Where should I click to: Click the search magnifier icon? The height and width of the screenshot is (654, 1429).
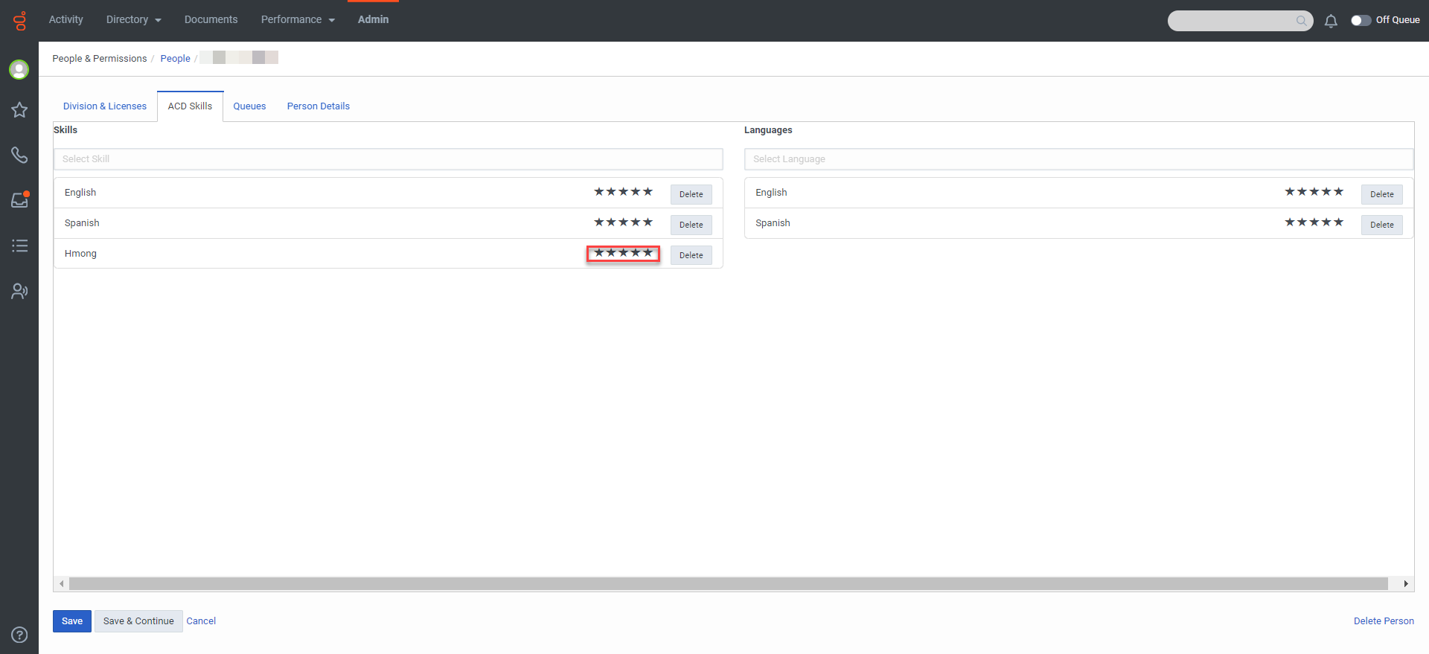1301,21
